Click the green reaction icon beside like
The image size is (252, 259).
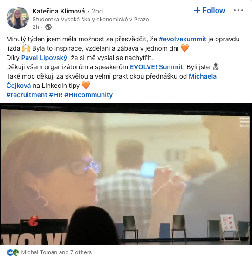coord(16,252)
